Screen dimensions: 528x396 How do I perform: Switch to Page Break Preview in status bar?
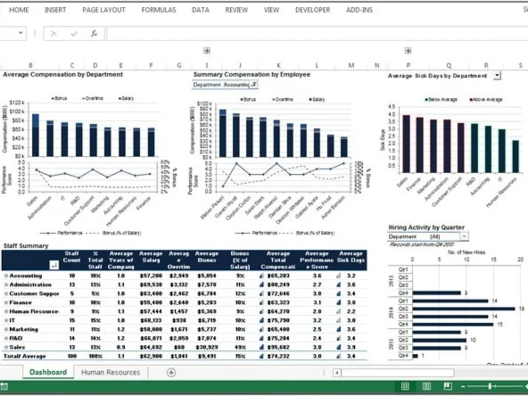click(448, 386)
